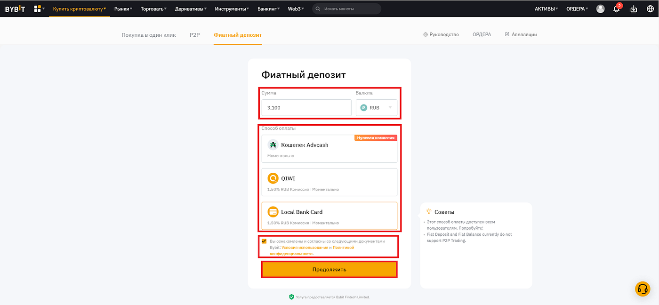659x305 pixels.
Task: Click the Продолжить button
Action: point(329,269)
